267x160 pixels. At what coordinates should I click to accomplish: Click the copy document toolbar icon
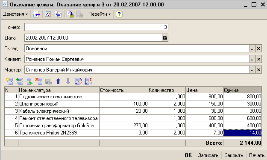58,14
